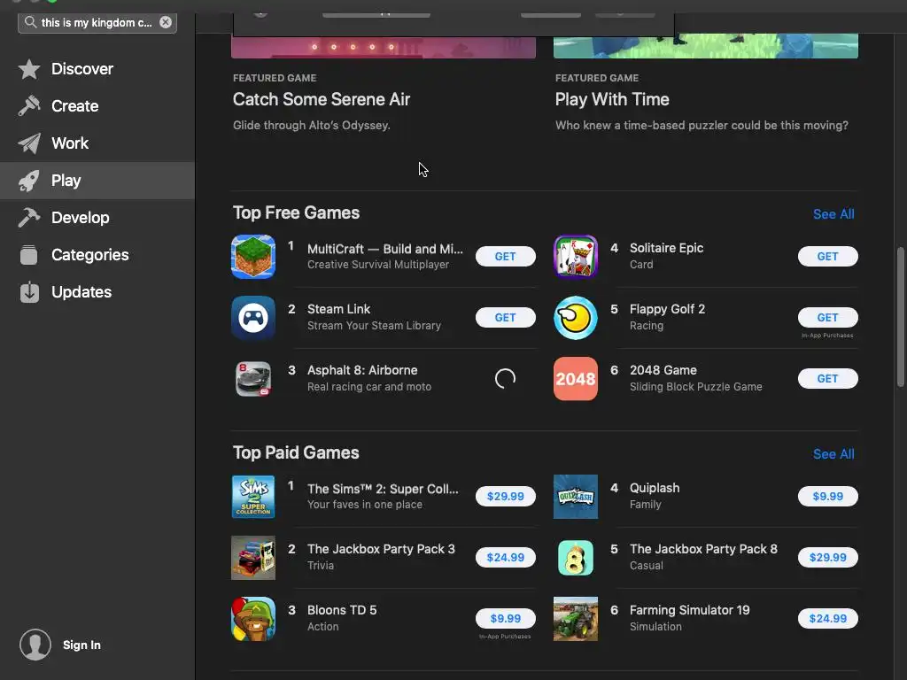Buy Farming Simulator 19 for $24.99
Viewport: 907px width, 680px height.
point(828,618)
